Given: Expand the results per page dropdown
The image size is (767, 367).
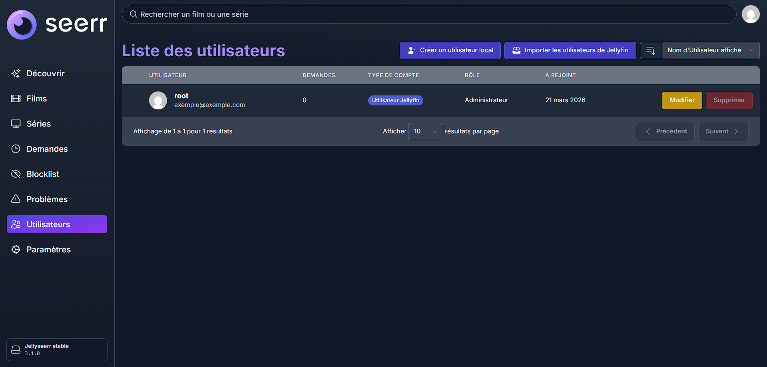Looking at the screenshot, I should coord(425,131).
